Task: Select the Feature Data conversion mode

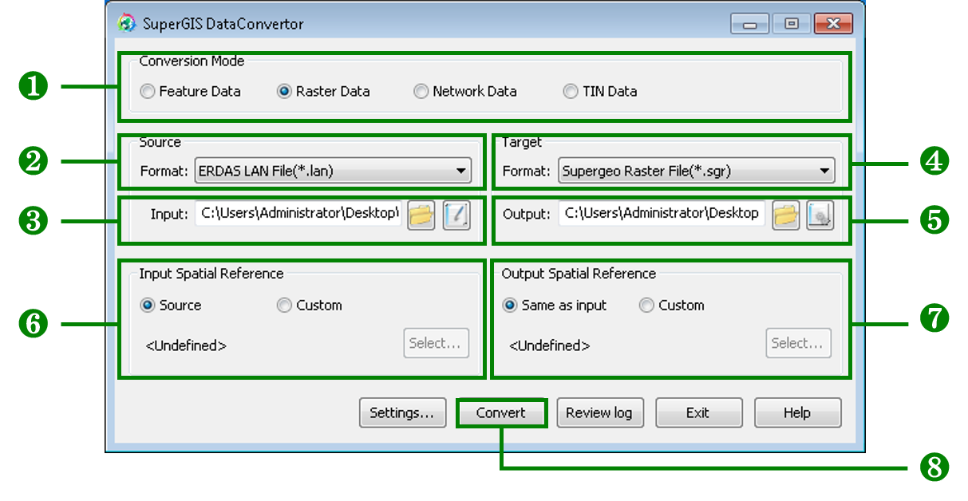Action: click(x=148, y=92)
